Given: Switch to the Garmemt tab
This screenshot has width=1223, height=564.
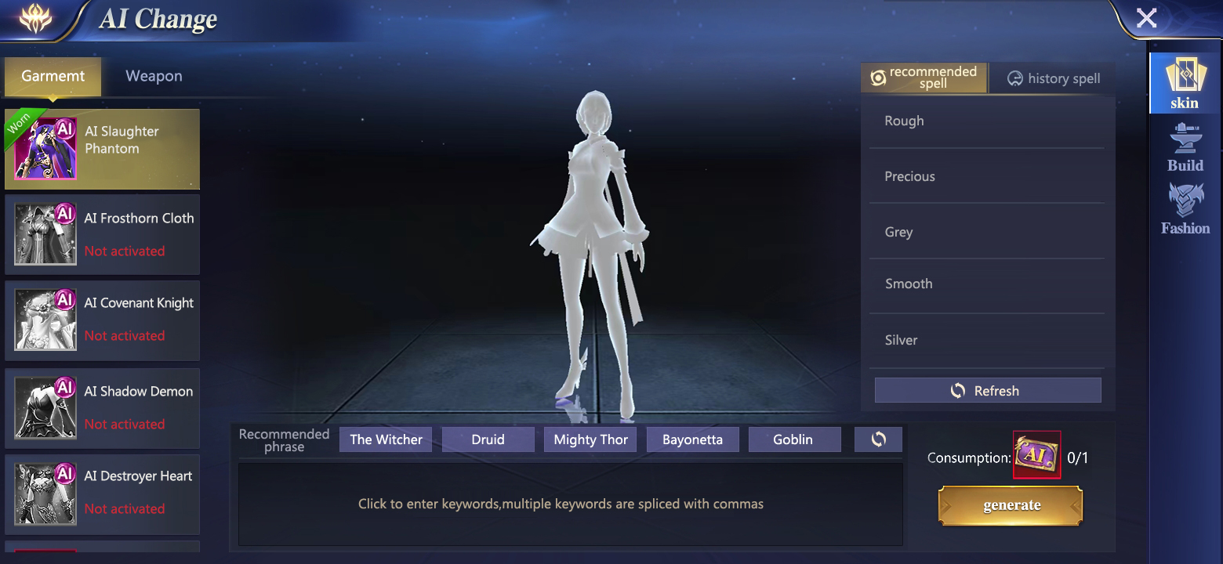Looking at the screenshot, I should (53, 76).
